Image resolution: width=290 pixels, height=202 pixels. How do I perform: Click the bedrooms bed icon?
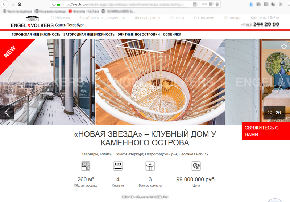[x=118, y=166]
